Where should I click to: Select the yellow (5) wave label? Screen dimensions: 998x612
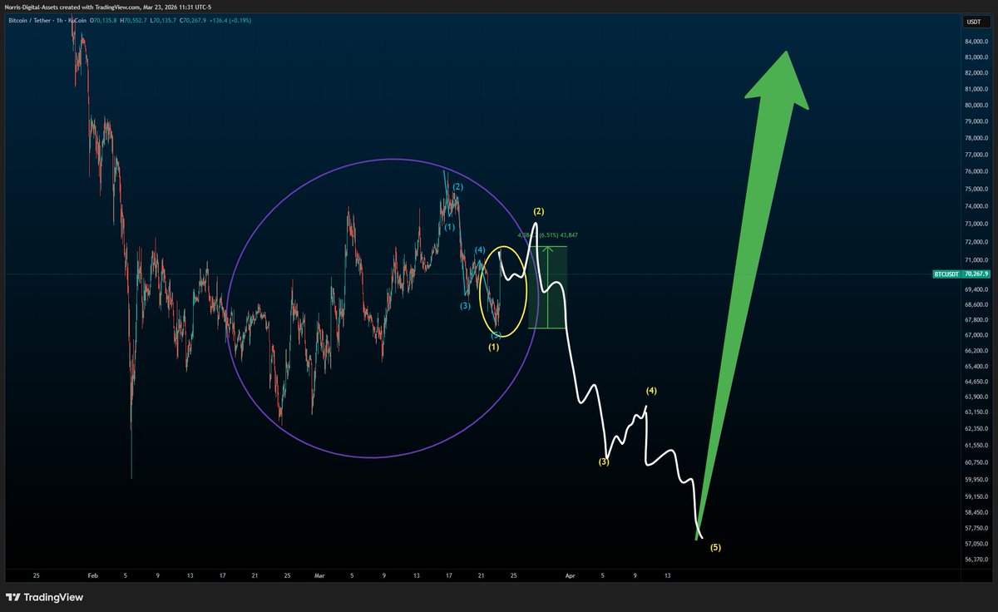[x=715, y=547]
